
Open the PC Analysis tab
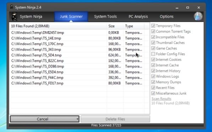click(138, 17)
